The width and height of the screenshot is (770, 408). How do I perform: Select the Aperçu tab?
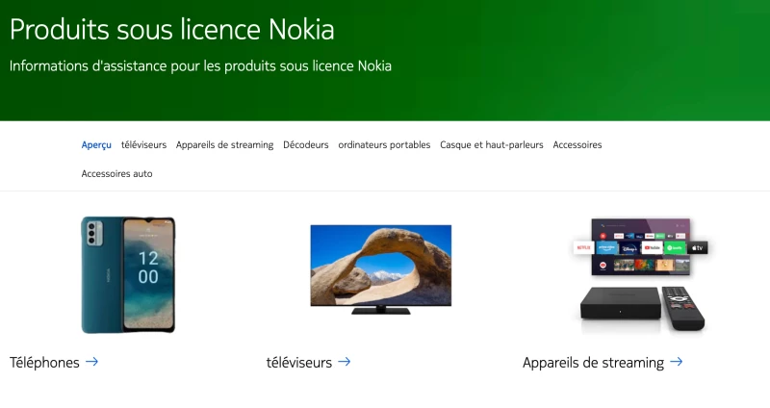(x=96, y=145)
